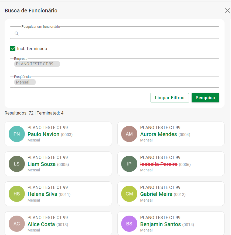Viewport: 231px width, 235px height.
Task: Open employee Liam Souza name link
Action: [x=42, y=164]
